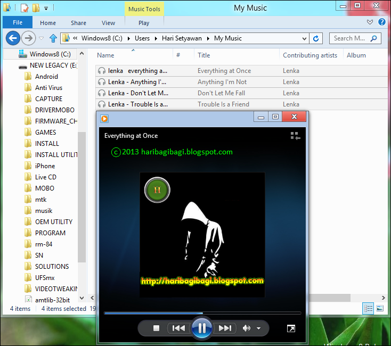Open the address bar history dropdown
The image size is (391, 346).
point(304,39)
